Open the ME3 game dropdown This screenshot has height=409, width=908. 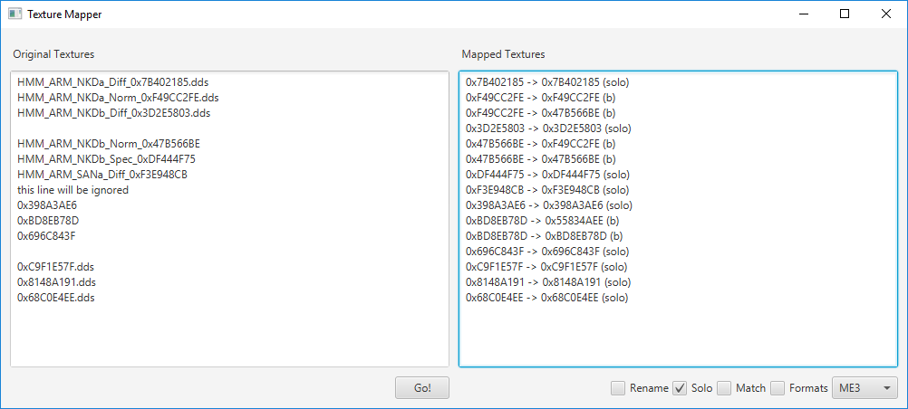[865, 388]
